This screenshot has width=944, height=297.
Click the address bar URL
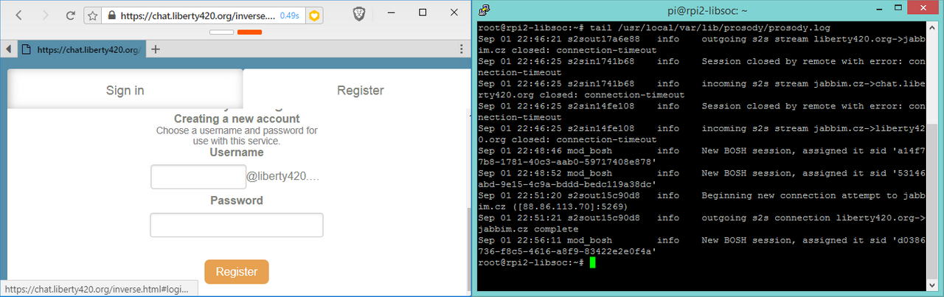tap(198, 15)
